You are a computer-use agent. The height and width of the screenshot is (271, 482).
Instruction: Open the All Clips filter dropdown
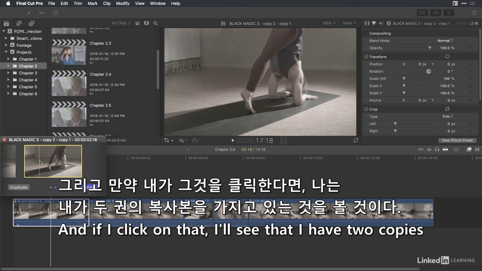(121, 23)
